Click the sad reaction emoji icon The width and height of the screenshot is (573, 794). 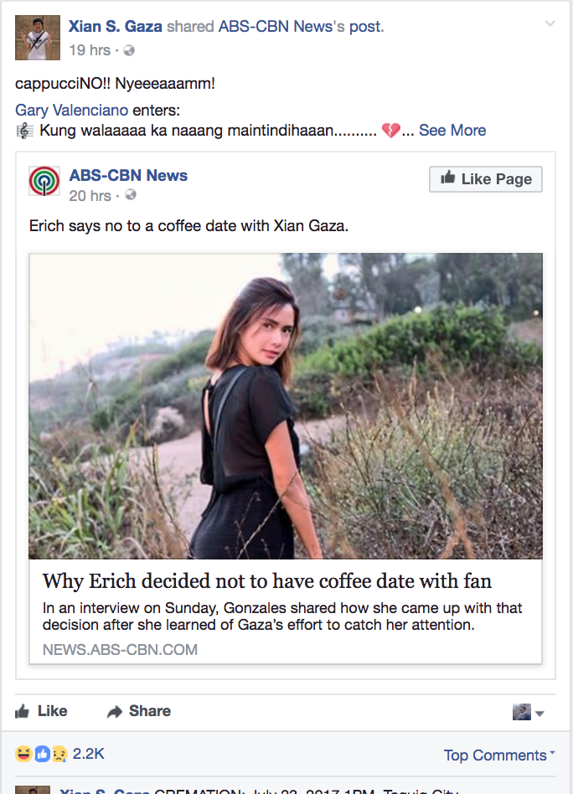57,754
